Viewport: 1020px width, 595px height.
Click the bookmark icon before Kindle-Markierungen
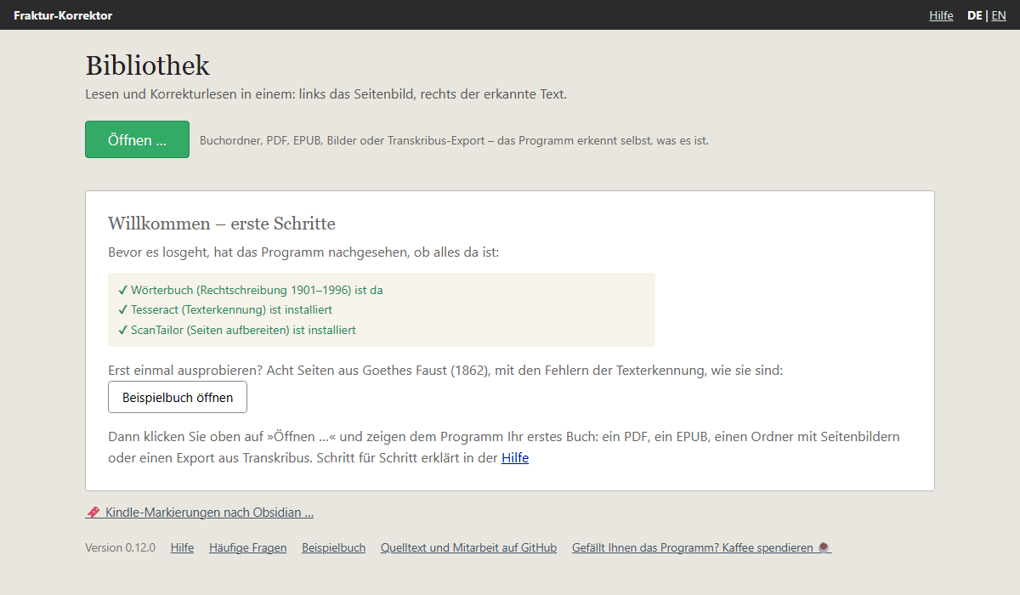pyautogui.click(x=93, y=513)
